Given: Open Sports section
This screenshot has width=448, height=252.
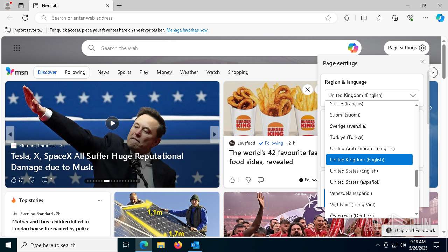Looking at the screenshot, I should (124, 72).
